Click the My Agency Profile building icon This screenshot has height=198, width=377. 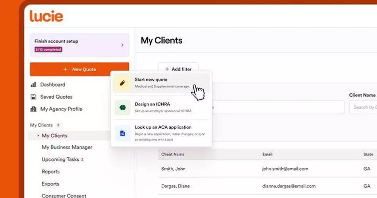(x=33, y=109)
